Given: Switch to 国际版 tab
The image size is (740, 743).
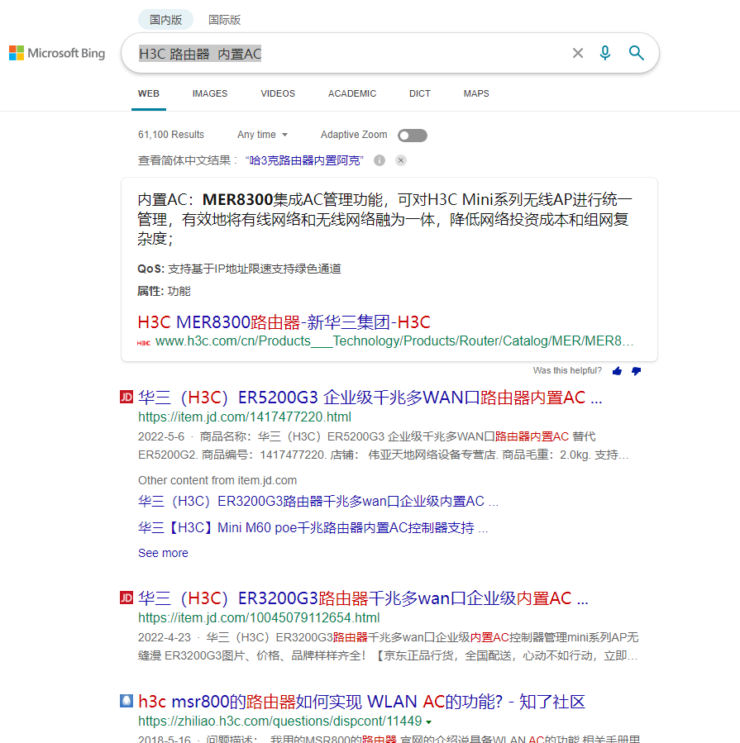Looking at the screenshot, I should (224, 20).
